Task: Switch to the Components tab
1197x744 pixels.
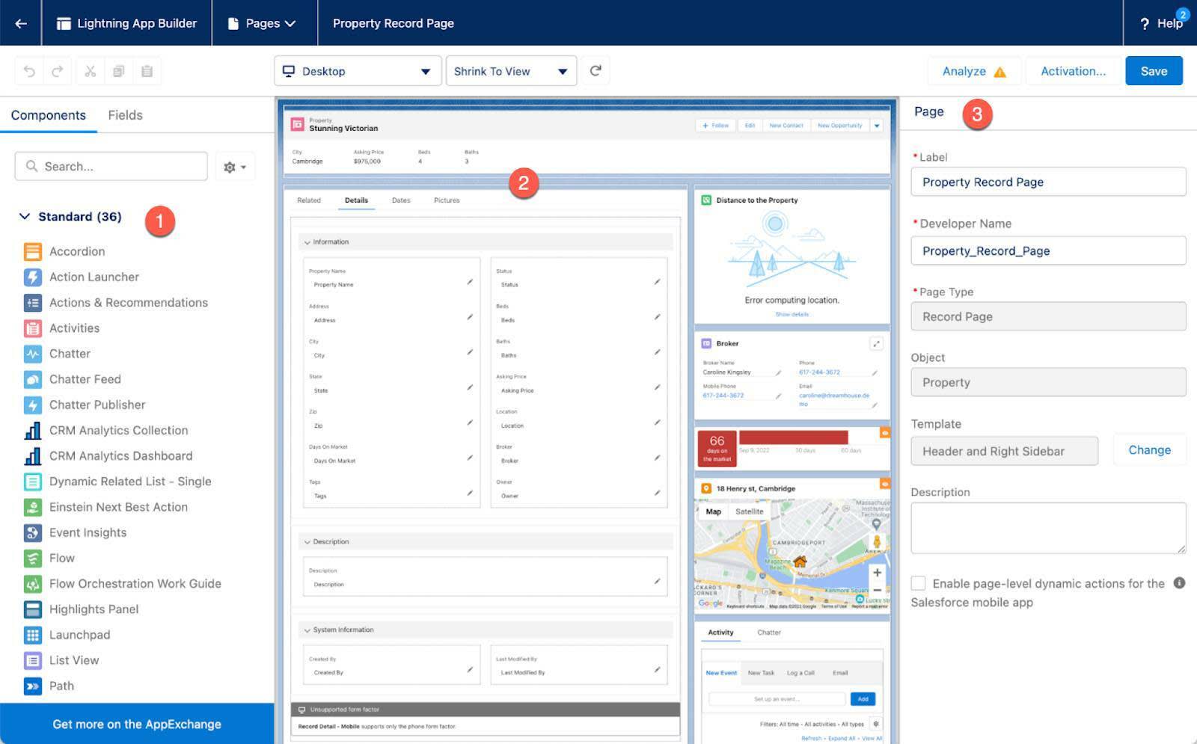Action: click(49, 115)
